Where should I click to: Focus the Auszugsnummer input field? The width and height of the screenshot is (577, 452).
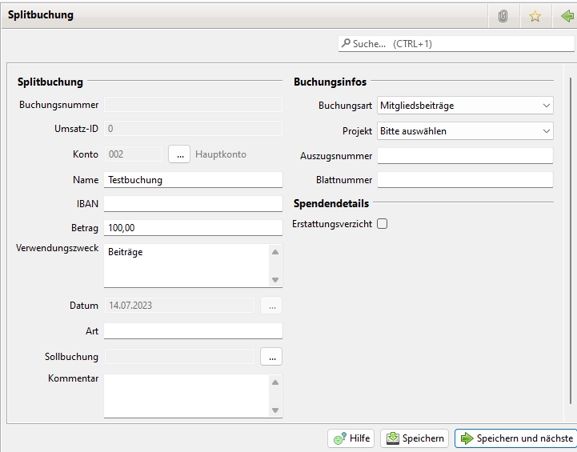(x=465, y=155)
